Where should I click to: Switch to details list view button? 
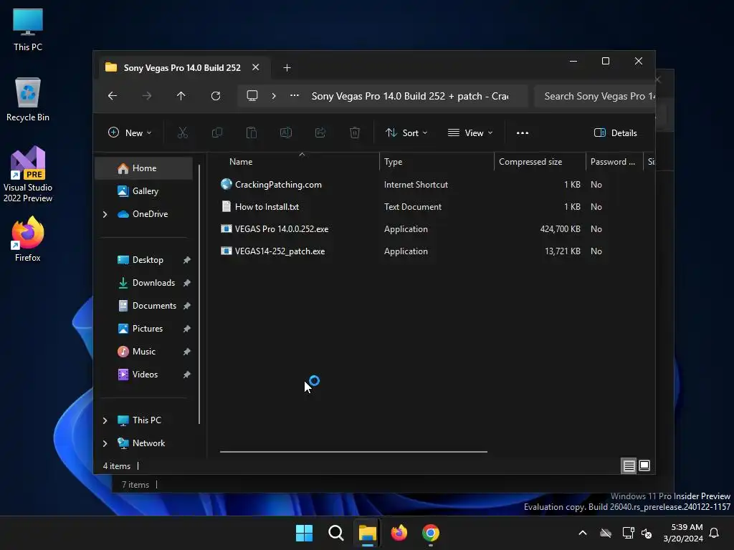pos(629,465)
